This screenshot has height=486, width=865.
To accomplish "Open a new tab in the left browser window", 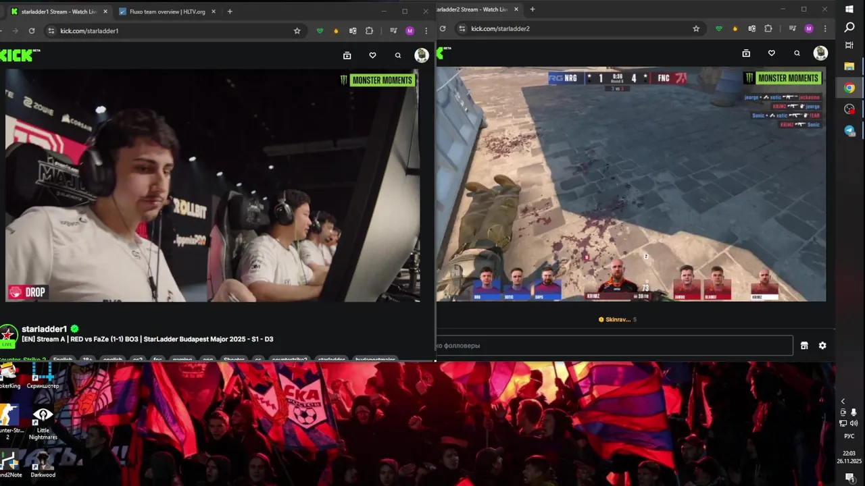I will click(230, 11).
